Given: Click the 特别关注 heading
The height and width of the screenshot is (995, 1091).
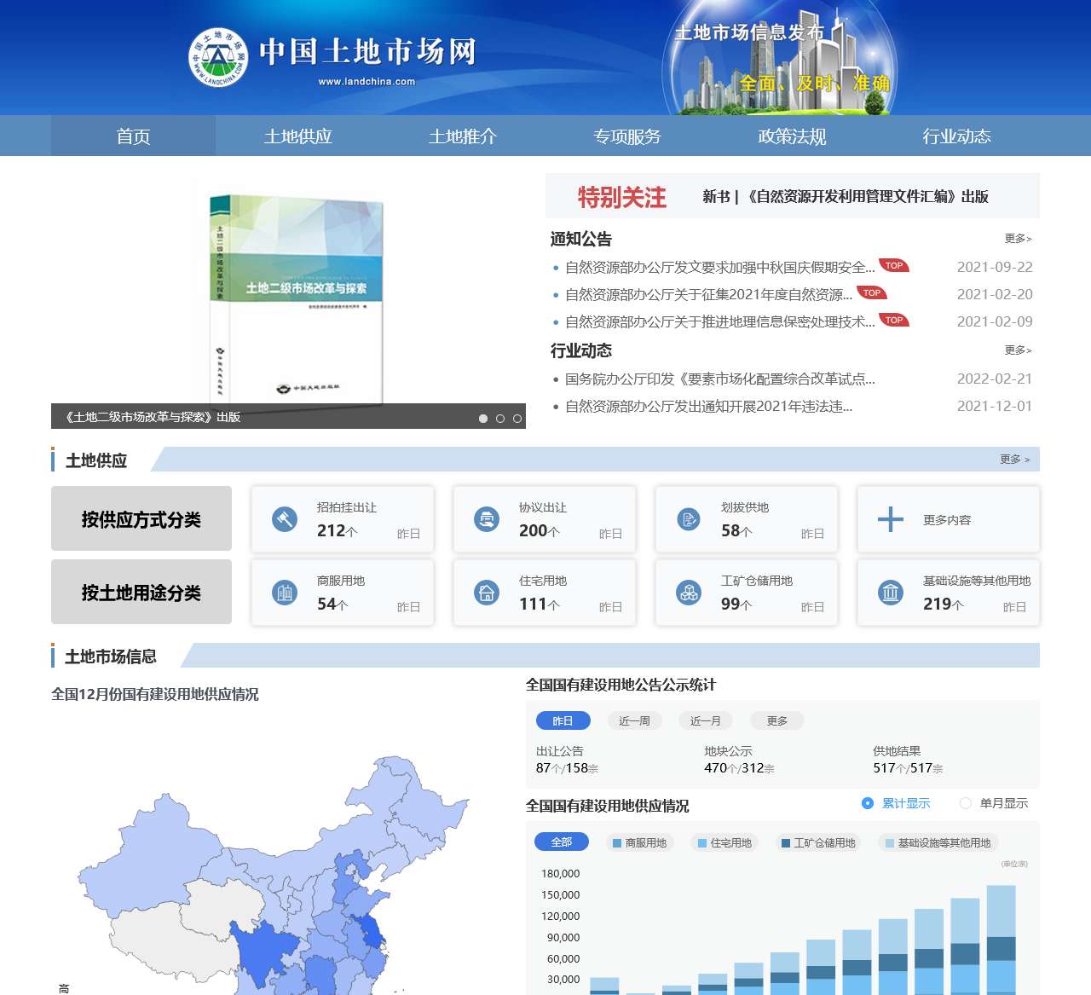Looking at the screenshot, I should point(622,198).
